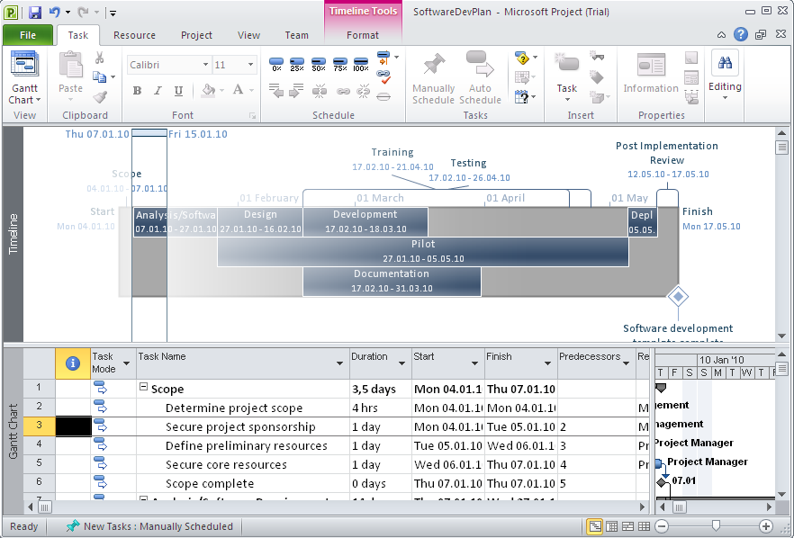Image resolution: width=794 pixels, height=538 pixels.
Task: Select the Secure project sponsorship cell
Action: point(243,426)
